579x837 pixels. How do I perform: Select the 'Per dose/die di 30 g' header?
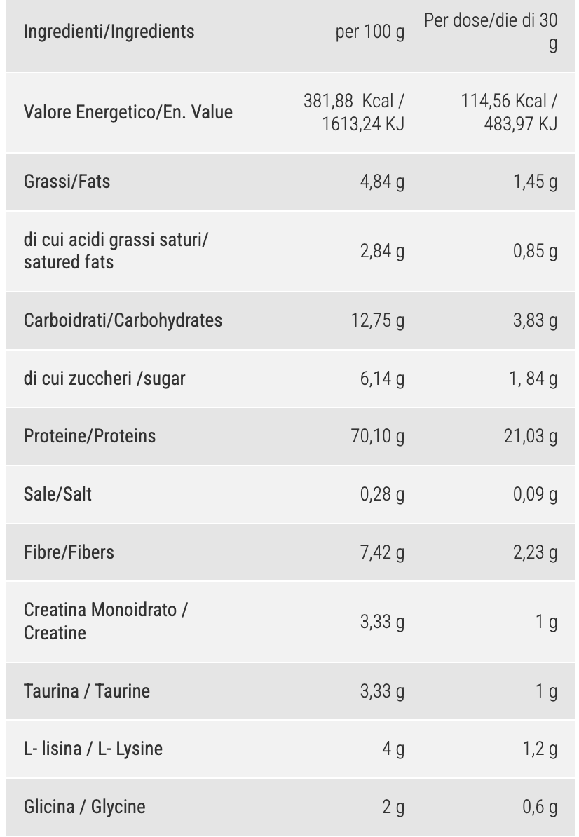(491, 32)
